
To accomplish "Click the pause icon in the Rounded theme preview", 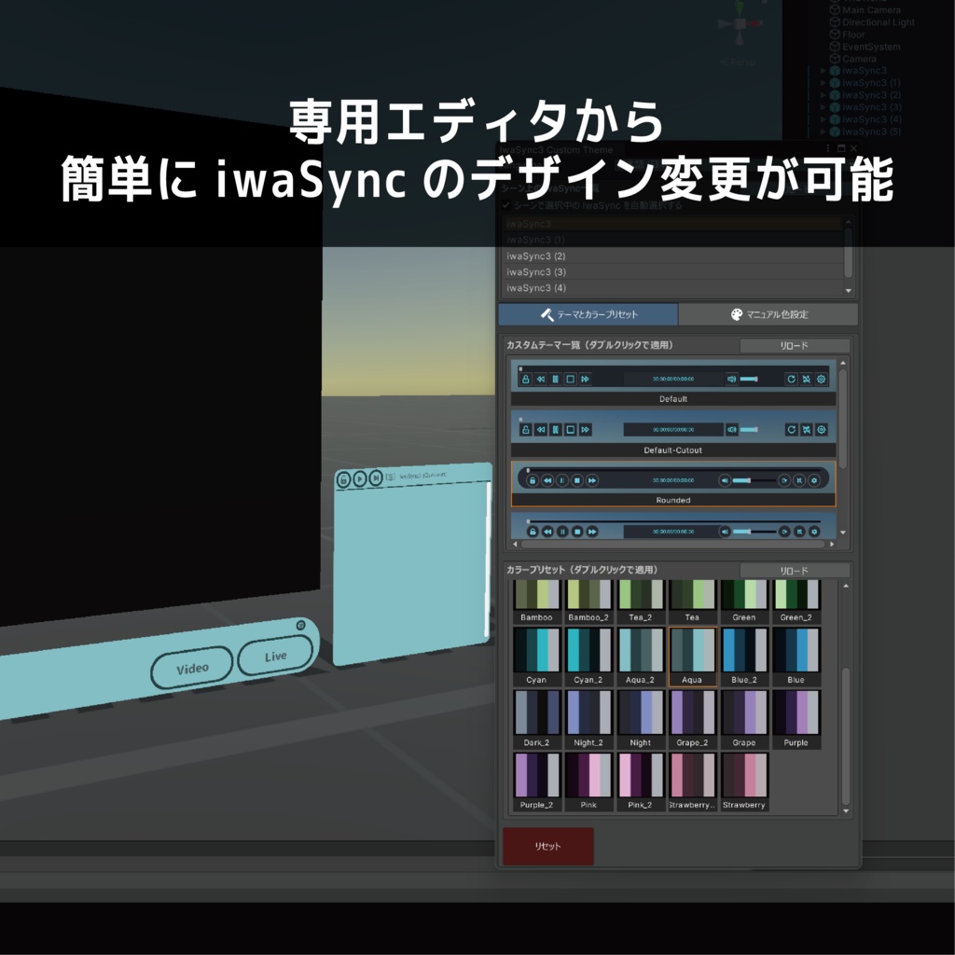I will pos(562,480).
